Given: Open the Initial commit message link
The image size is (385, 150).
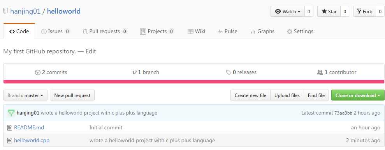Looking at the screenshot, I should (x=106, y=128).
